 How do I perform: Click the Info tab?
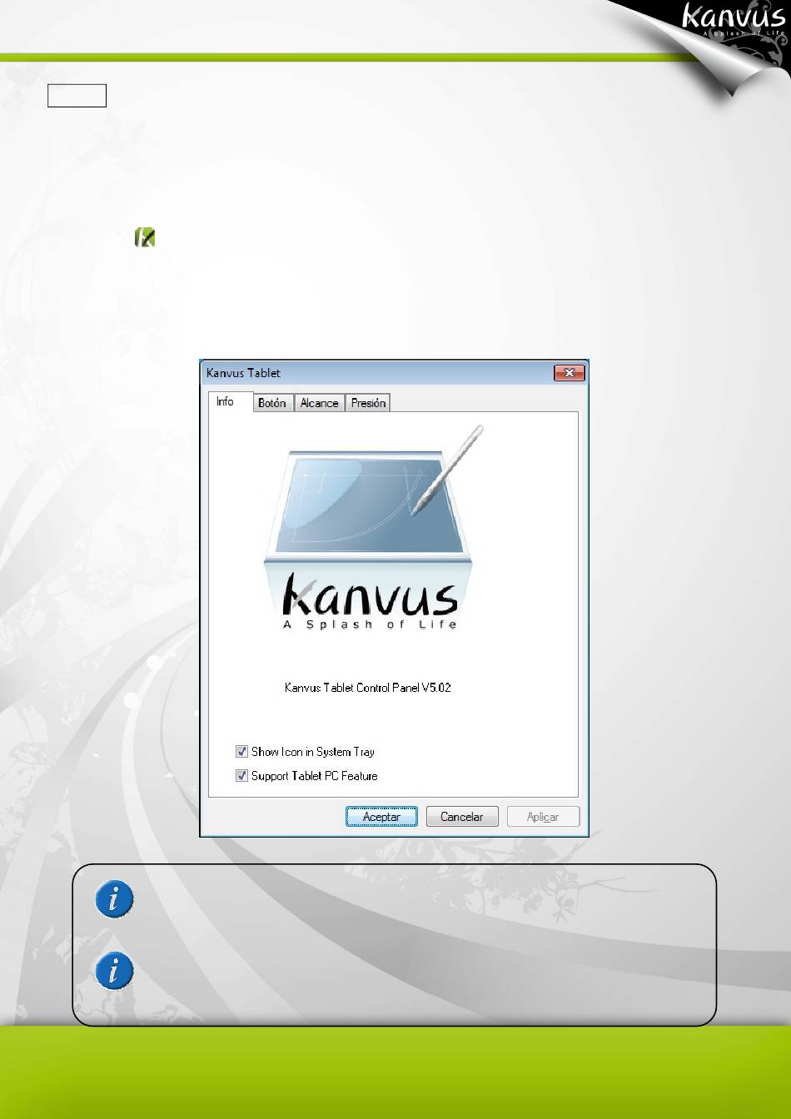point(226,401)
